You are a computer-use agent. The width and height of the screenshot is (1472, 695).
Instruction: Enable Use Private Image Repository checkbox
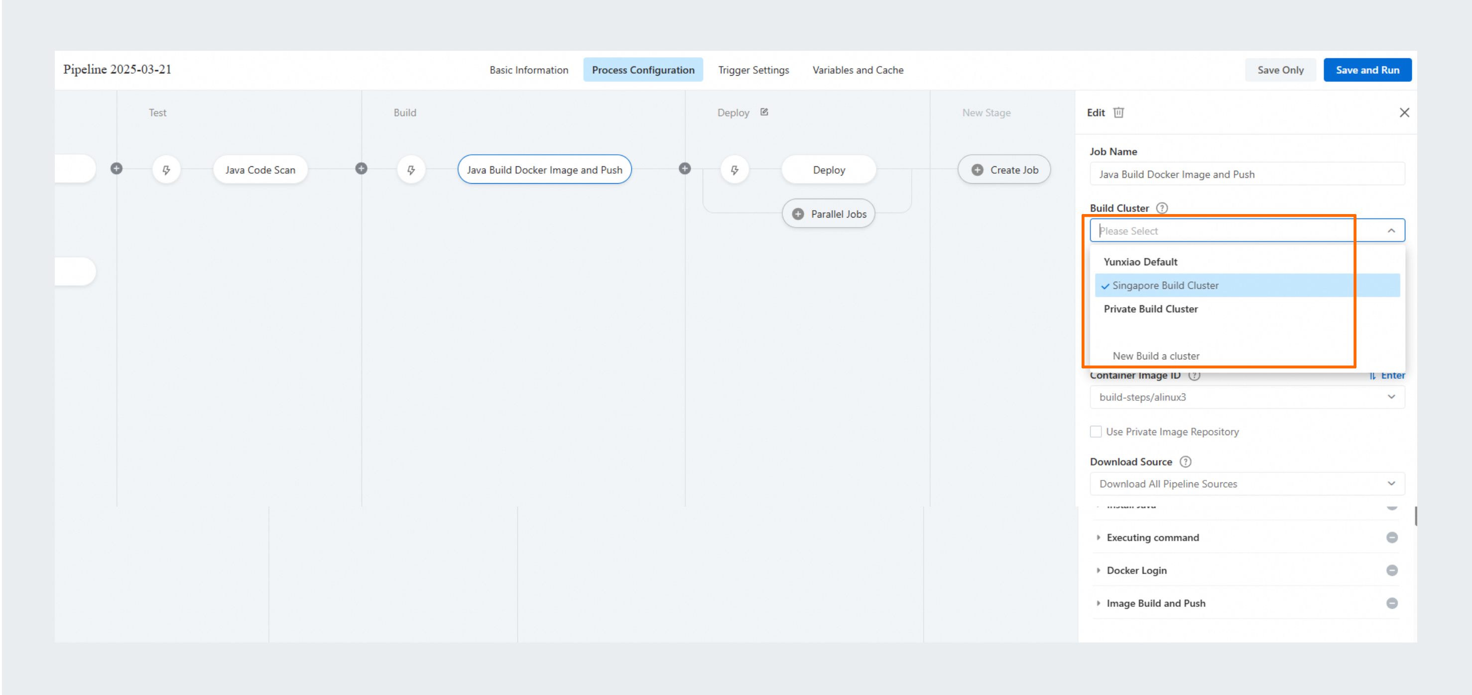[x=1096, y=432]
